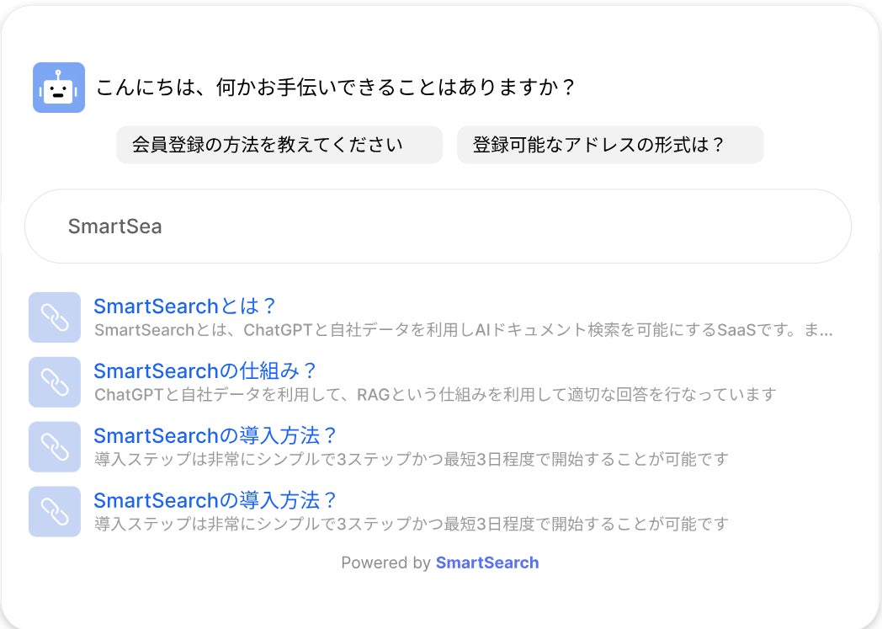Click the chain icon beside last導入方法 result
Image resolution: width=882 pixels, height=629 pixels.
(54, 511)
